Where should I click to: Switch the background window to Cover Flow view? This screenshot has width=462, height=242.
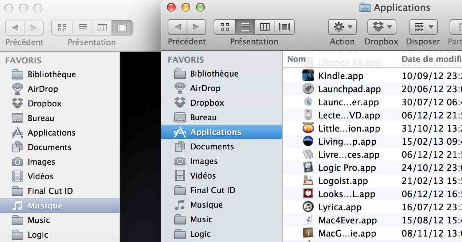click(122, 28)
